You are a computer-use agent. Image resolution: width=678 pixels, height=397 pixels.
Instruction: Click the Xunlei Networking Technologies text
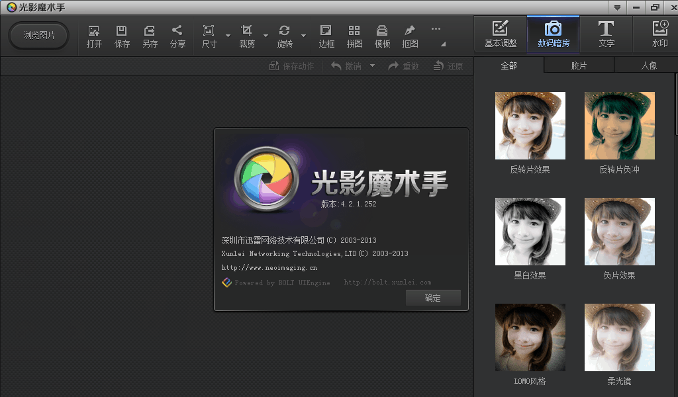[x=315, y=253]
